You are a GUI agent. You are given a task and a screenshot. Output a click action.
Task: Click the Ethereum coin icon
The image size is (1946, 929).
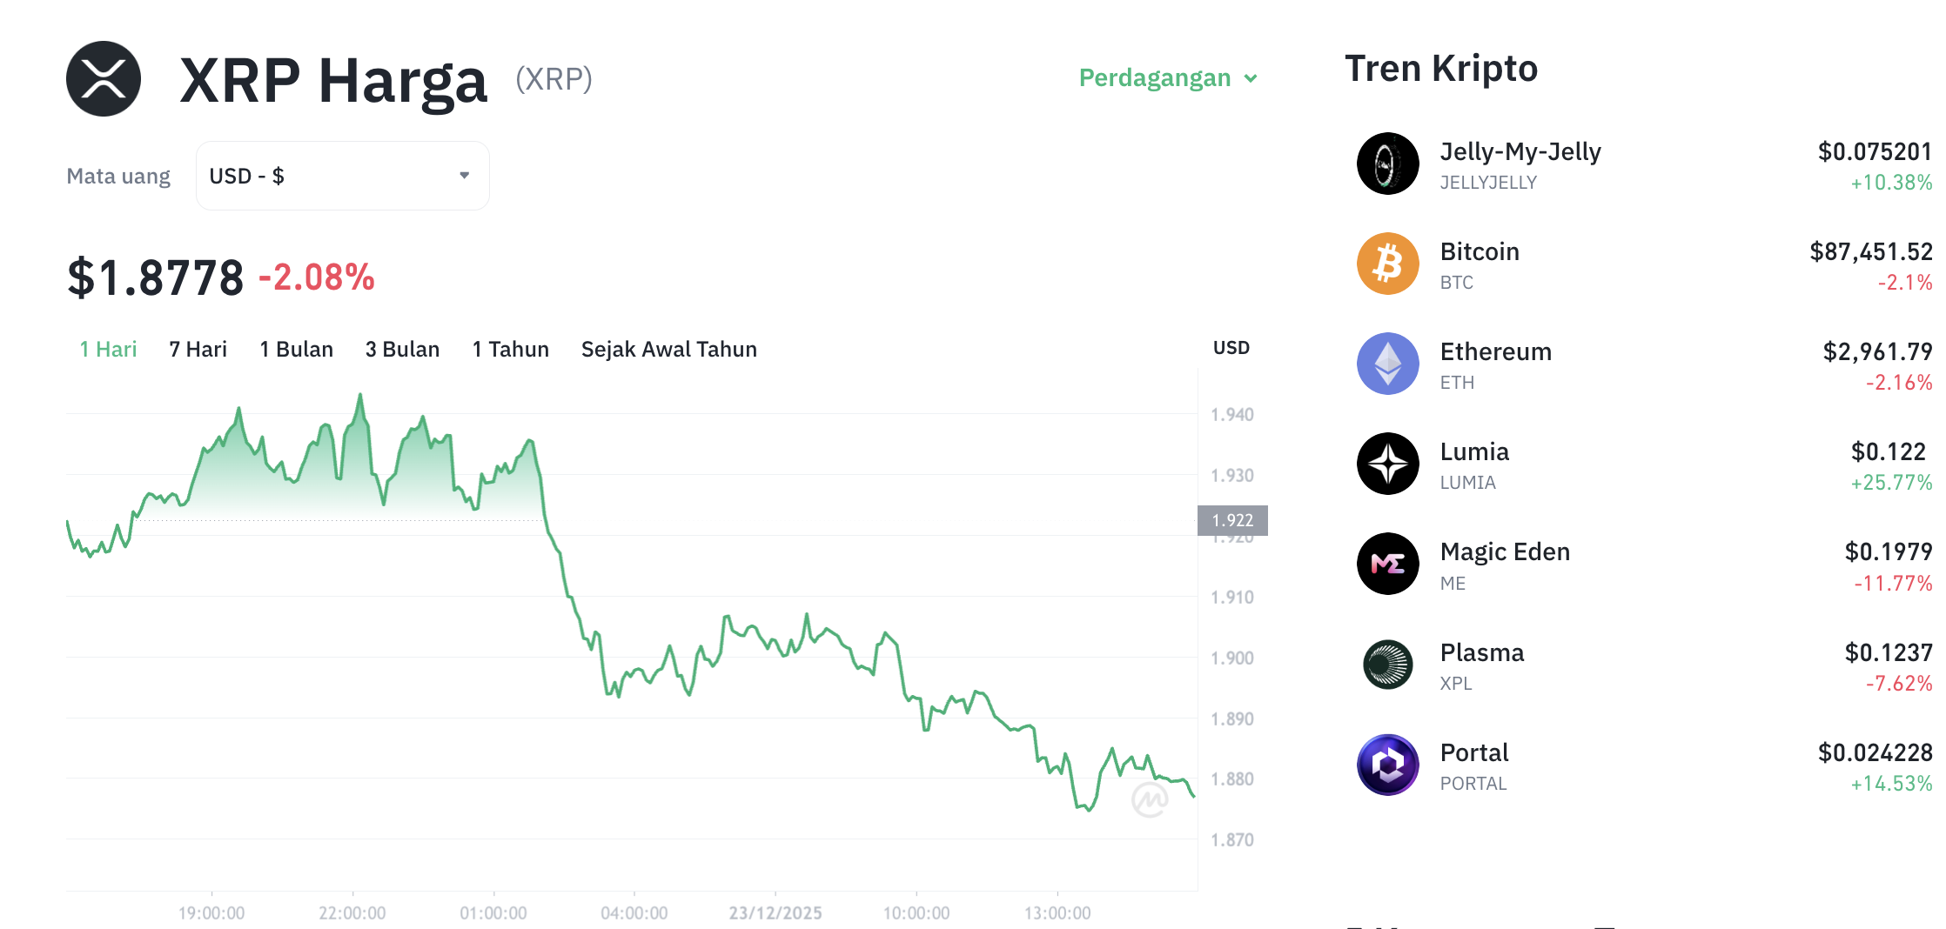(x=1387, y=364)
